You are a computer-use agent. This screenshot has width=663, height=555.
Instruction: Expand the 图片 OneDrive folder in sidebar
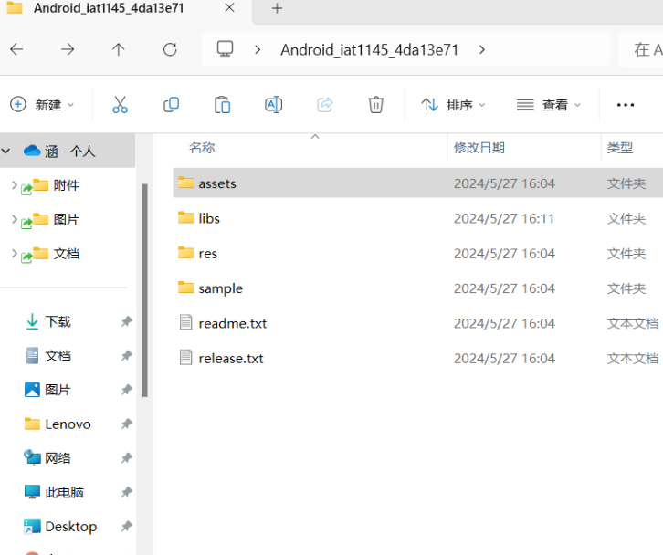tap(14, 219)
